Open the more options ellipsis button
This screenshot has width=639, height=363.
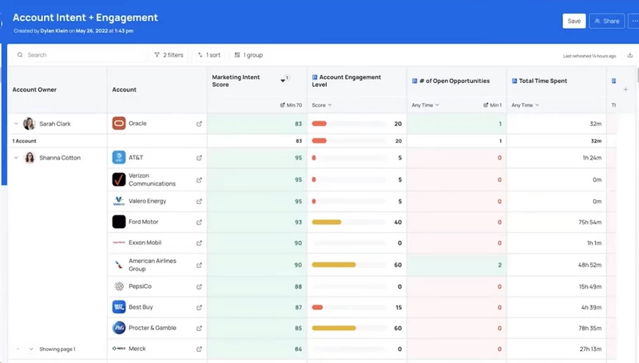[634, 22]
